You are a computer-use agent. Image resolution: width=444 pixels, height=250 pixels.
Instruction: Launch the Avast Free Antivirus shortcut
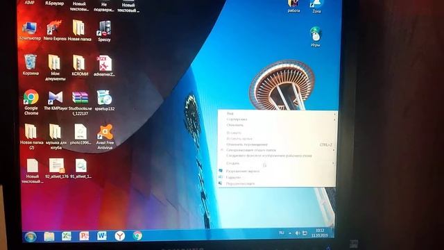pos(105,137)
